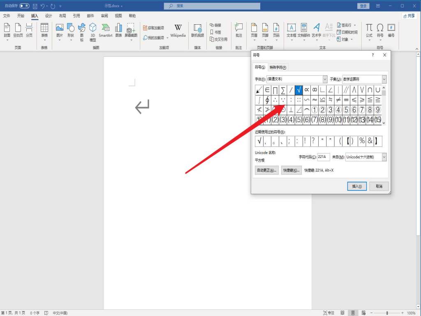Insert a 表格 (table) from the ribbon
The height and width of the screenshot is (316, 421).
click(x=44, y=30)
